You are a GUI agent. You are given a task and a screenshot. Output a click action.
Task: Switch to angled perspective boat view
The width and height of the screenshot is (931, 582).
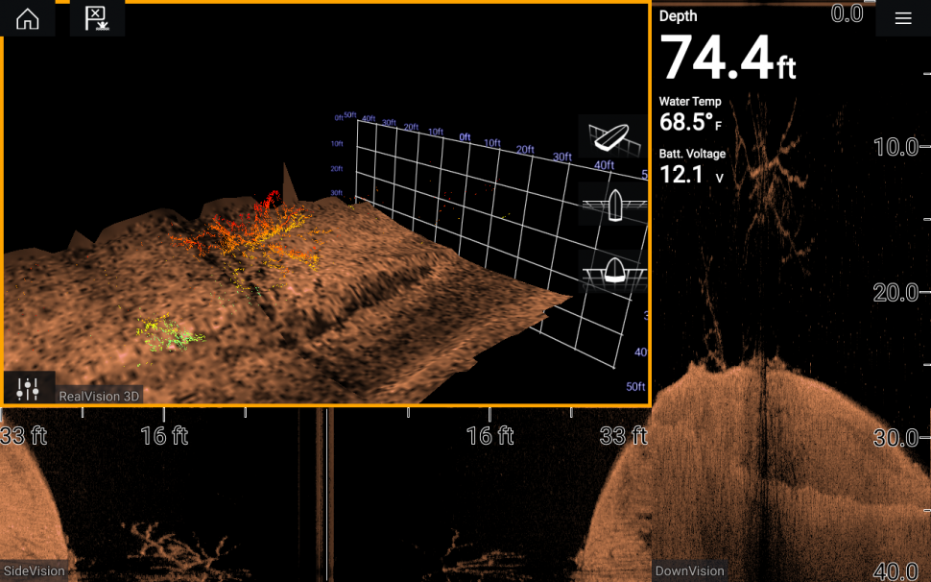click(612, 136)
